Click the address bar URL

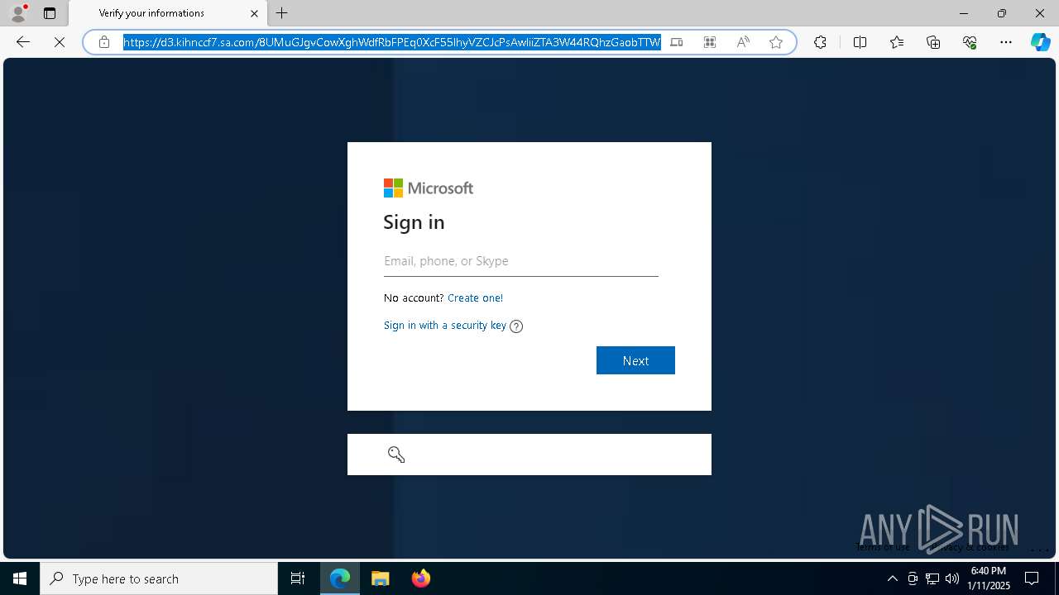click(392, 42)
